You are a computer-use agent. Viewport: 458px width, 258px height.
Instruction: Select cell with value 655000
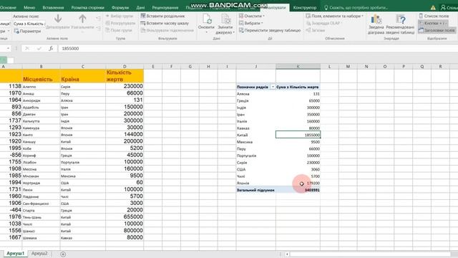coord(125,216)
